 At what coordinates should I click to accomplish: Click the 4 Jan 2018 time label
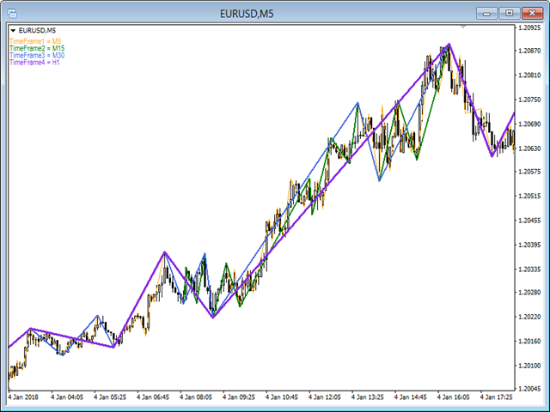23,397
